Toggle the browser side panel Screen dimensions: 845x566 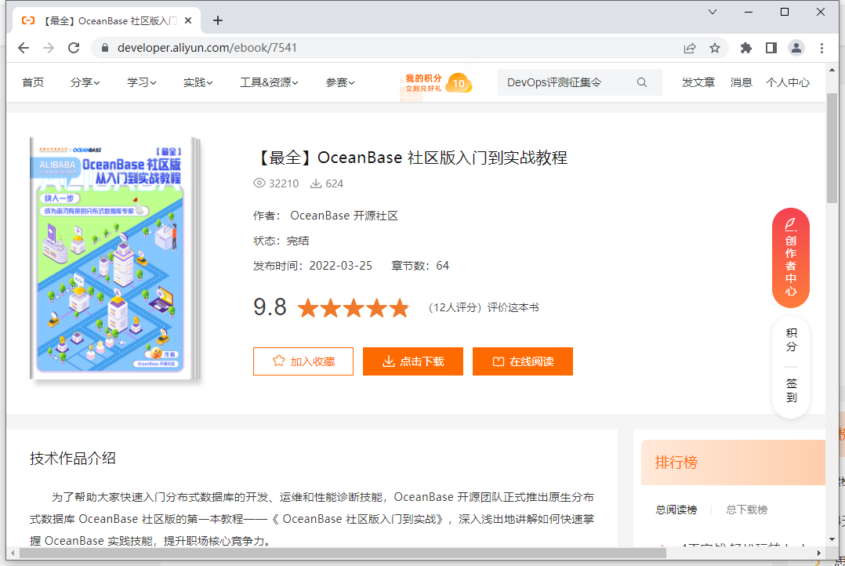coord(771,48)
